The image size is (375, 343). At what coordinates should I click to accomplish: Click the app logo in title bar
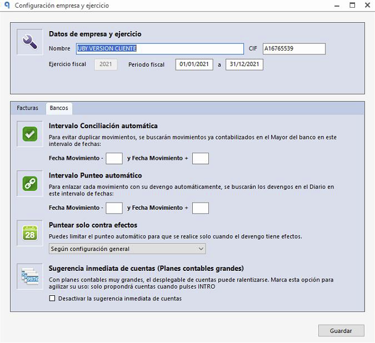tap(7, 5)
